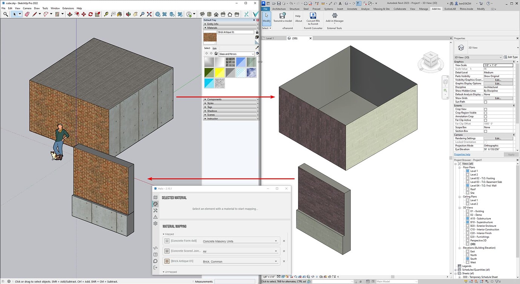Enable the Crop View checkbox in Revit
This screenshot has width=520, height=284.
click(x=486, y=109)
